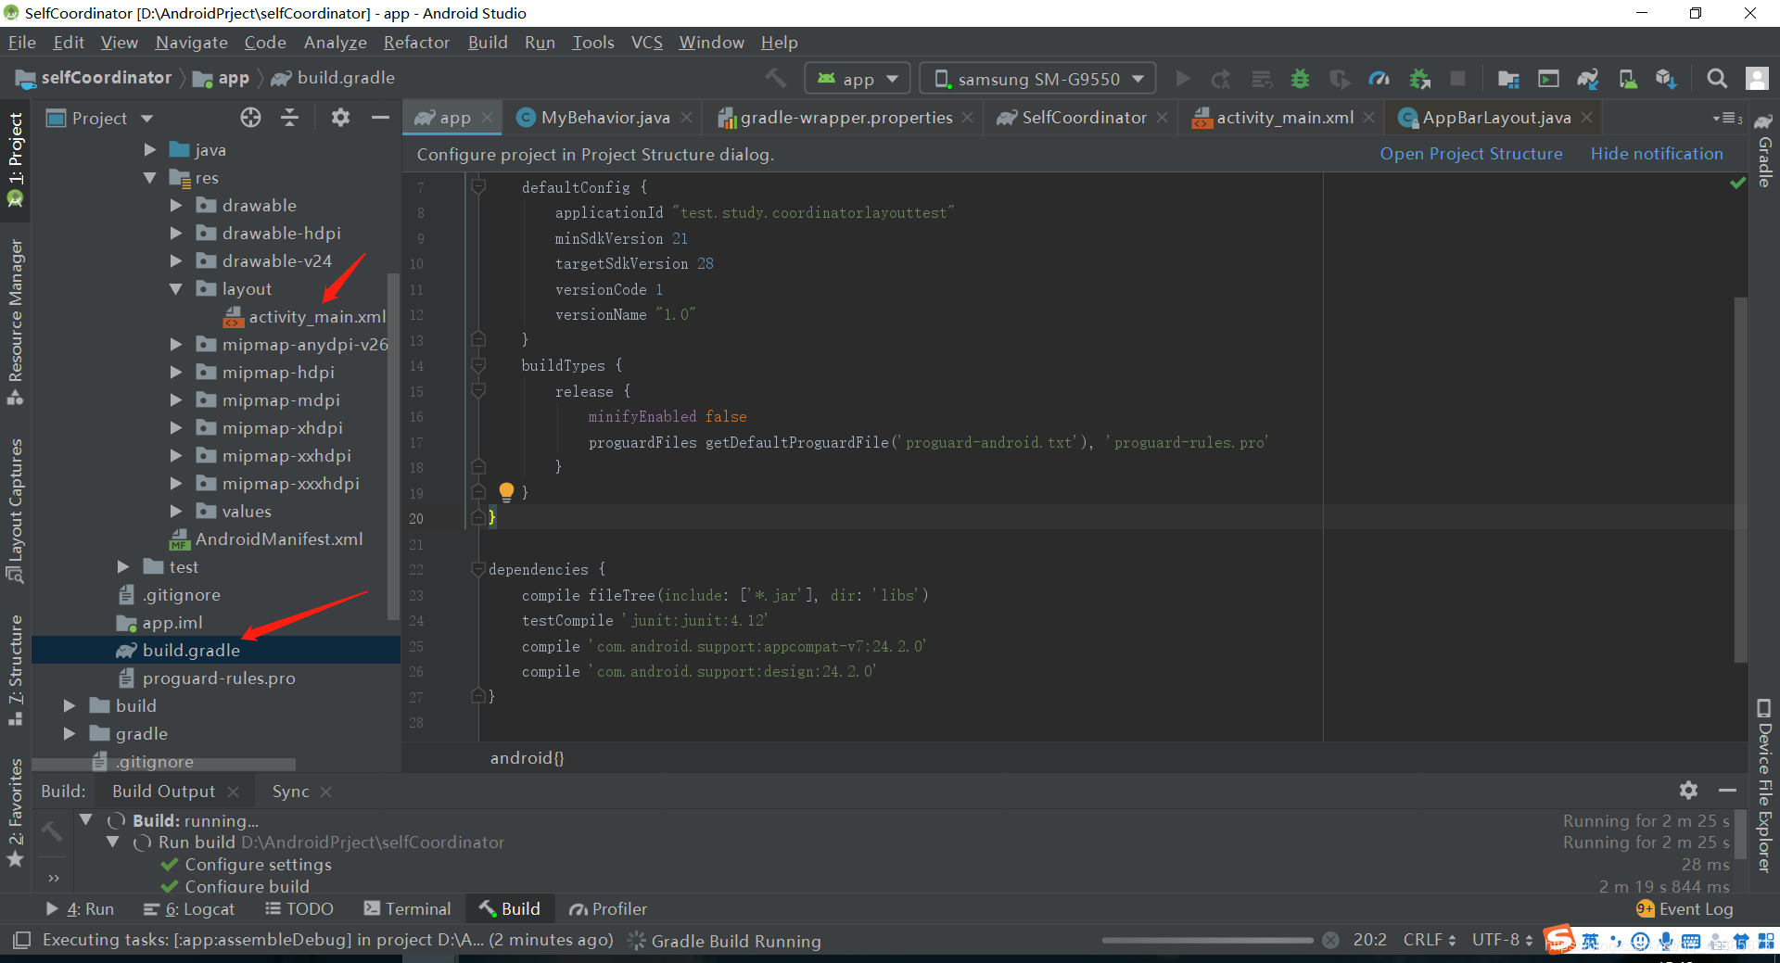Open Search Everywhere with the magnifier
1780x963 pixels.
tap(1717, 79)
